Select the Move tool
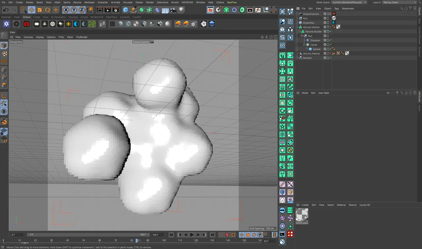The height and width of the screenshot is (249, 422). coord(31,10)
